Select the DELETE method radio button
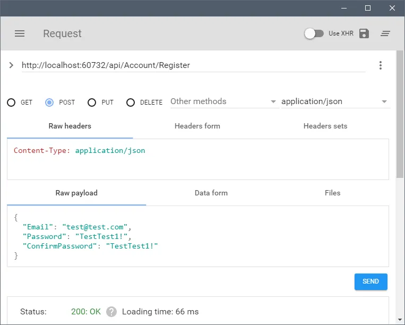Image resolution: width=405 pixels, height=325 pixels. coord(131,102)
